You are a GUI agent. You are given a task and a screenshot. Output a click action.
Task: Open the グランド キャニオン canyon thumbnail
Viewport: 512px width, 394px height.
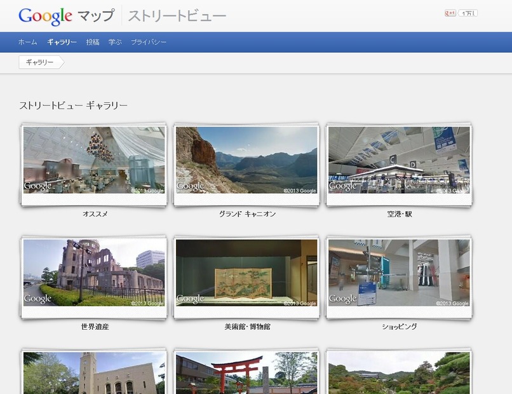[246, 160]
